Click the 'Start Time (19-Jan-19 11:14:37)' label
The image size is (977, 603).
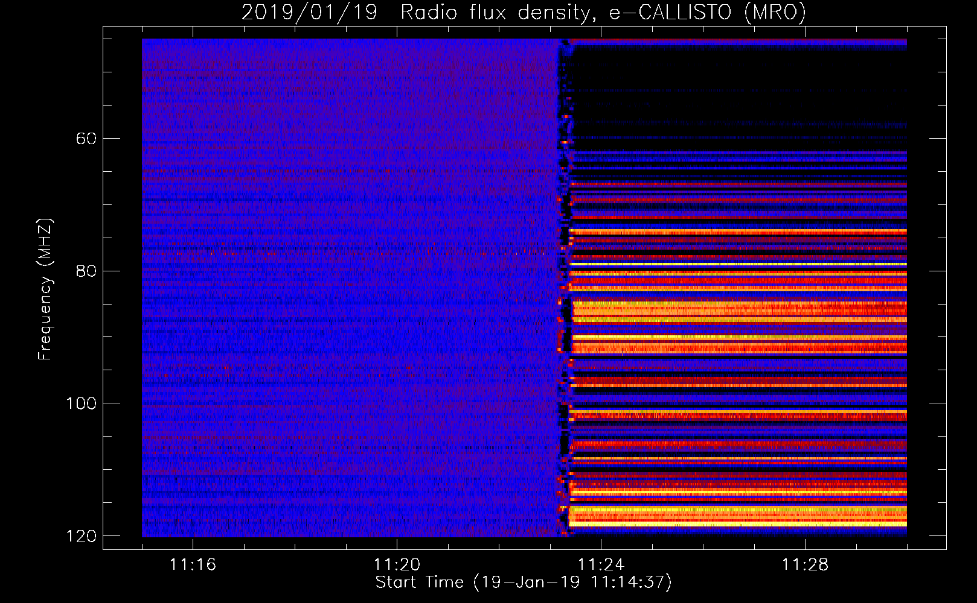click(524, 582)
